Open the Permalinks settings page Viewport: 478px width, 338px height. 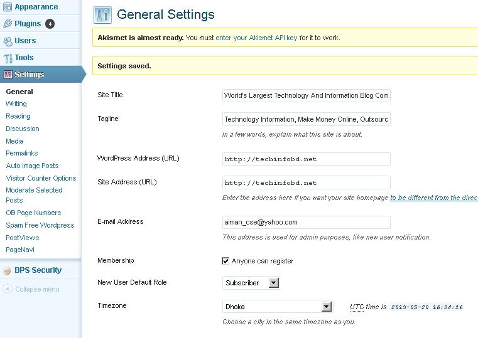[x=22, y=153]
